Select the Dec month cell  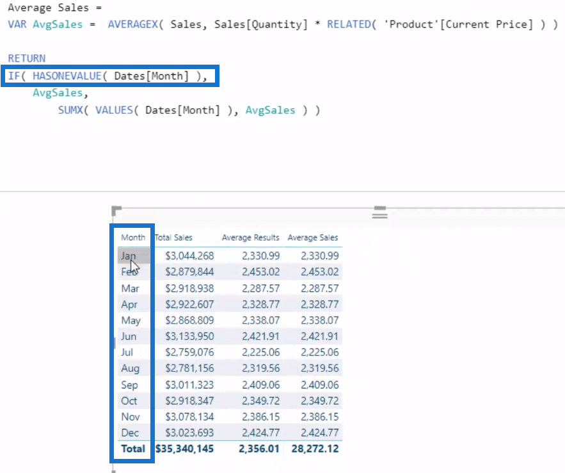130,432
